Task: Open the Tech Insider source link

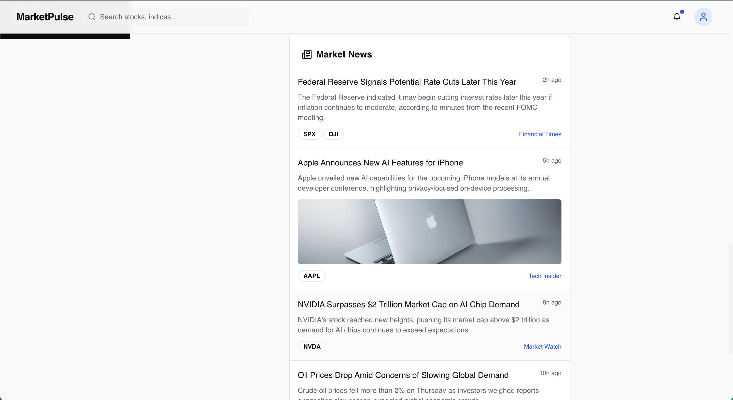Action: (x=545, y=276)
